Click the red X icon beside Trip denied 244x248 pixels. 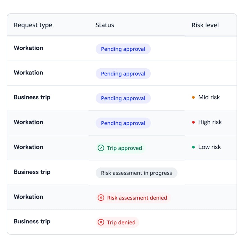[x=101, y=222]
